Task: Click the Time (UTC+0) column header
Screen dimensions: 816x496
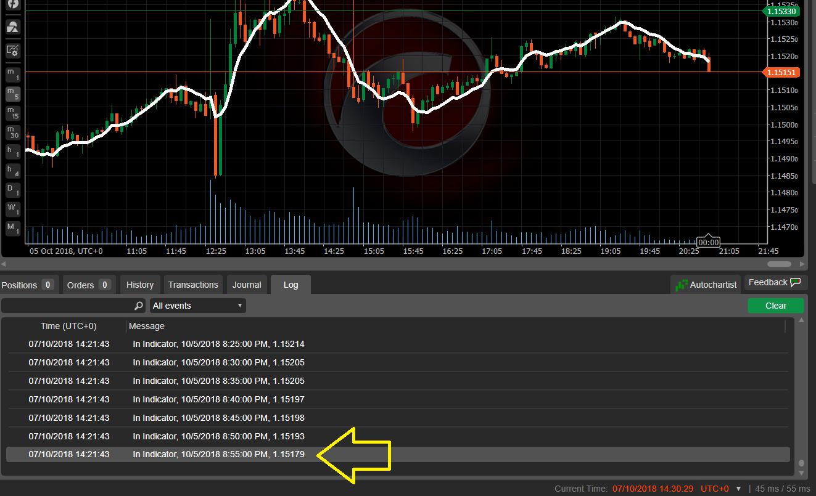Action: coord(68,326)
